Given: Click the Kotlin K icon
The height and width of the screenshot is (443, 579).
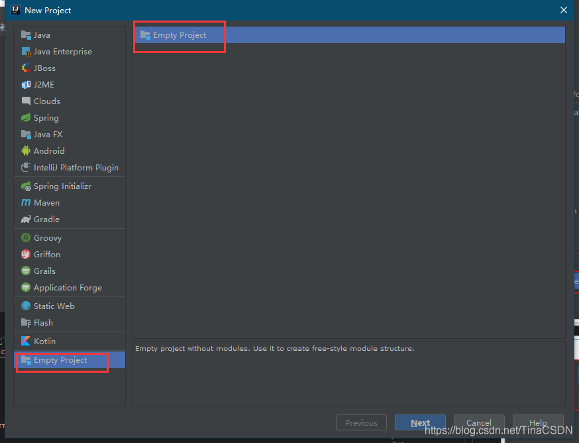Looking at the screenshot, I should [x=26, y=342].
